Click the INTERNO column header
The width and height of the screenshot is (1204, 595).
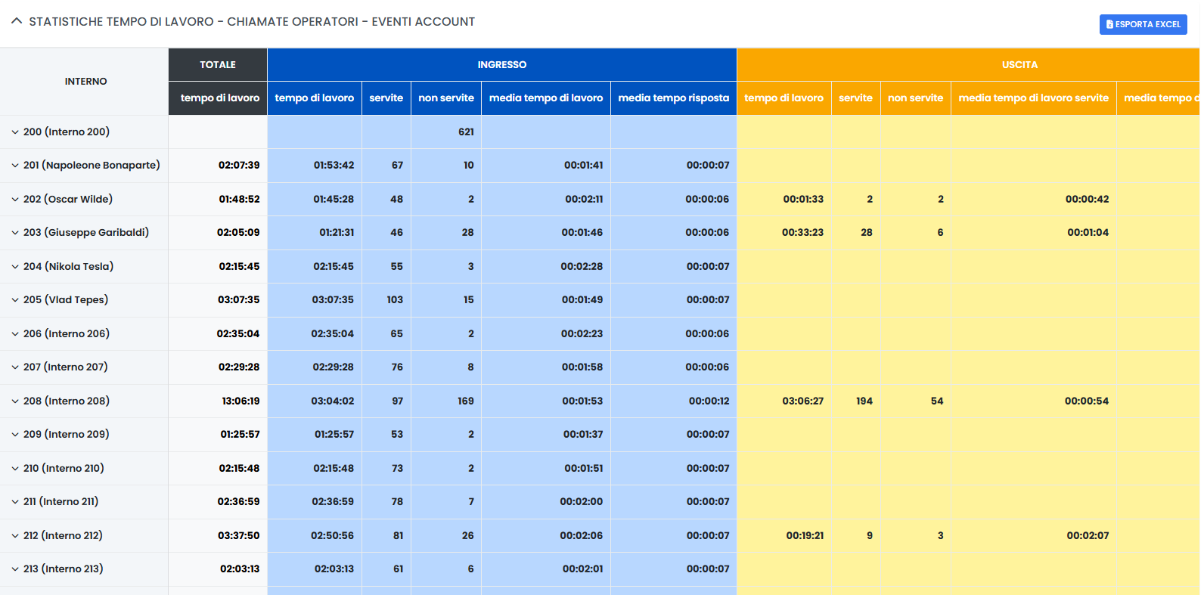coord(85,82)
